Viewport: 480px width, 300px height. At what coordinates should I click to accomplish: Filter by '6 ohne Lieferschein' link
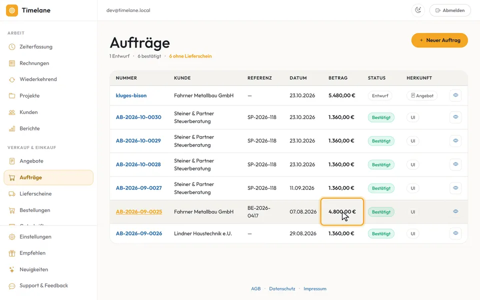click(190, 56)
